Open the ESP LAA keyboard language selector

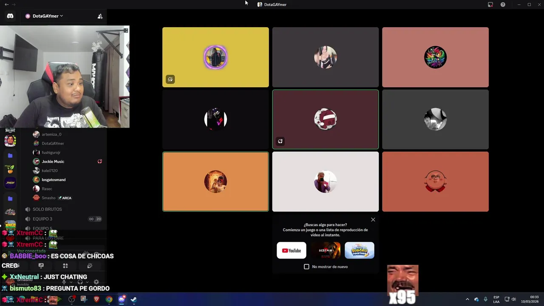tap(496, 299)
